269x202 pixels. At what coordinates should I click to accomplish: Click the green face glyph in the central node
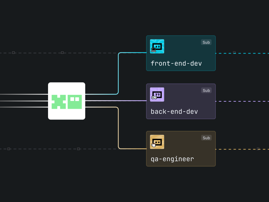pyautogui.click(x=75, y=101)
